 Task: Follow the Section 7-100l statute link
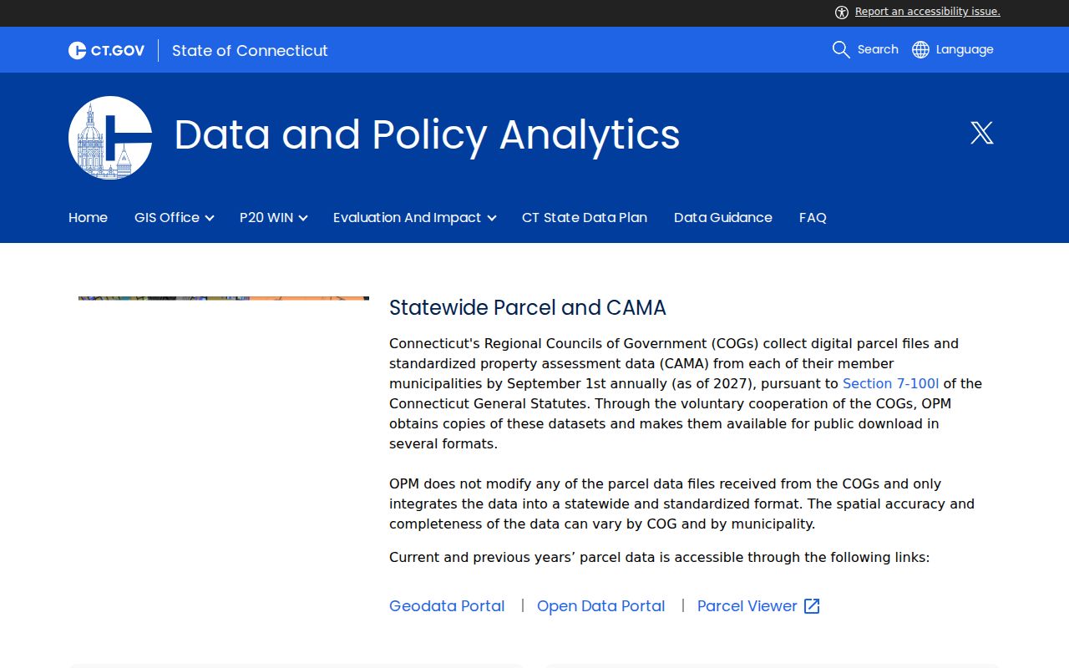891,384
